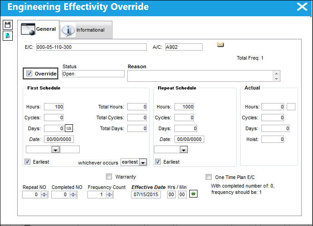Open the calendar icon beside First Schedule Days
Viewport: 313px width, 226px height.
[x=69, y=128]
